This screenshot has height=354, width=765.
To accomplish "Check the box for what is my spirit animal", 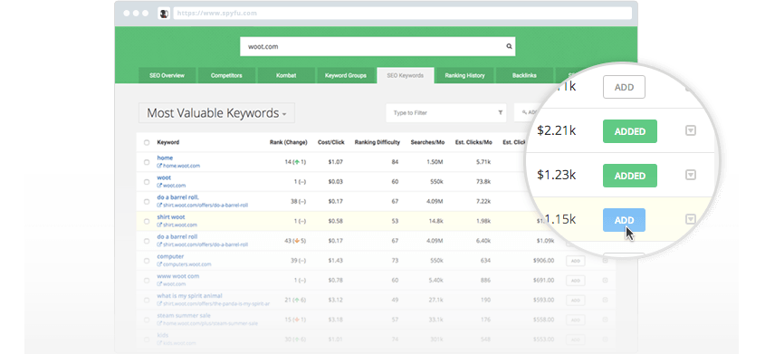I will click(147, 300).
